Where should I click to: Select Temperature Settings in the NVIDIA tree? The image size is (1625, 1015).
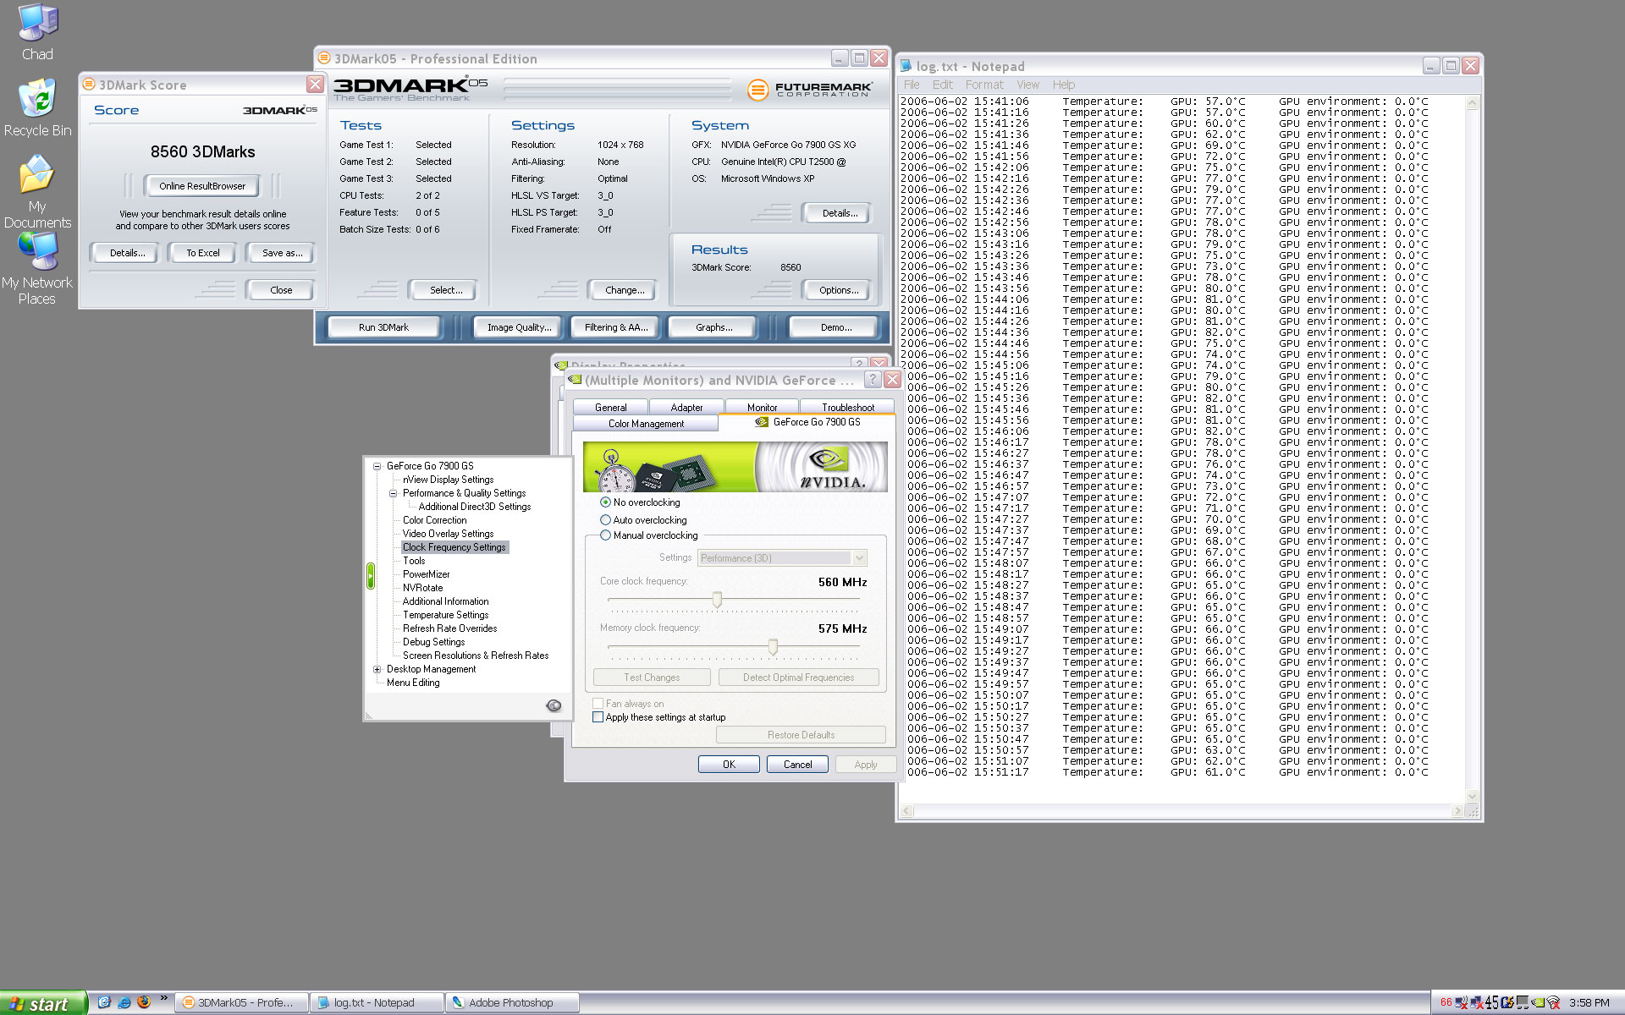(x=445, y=615)
